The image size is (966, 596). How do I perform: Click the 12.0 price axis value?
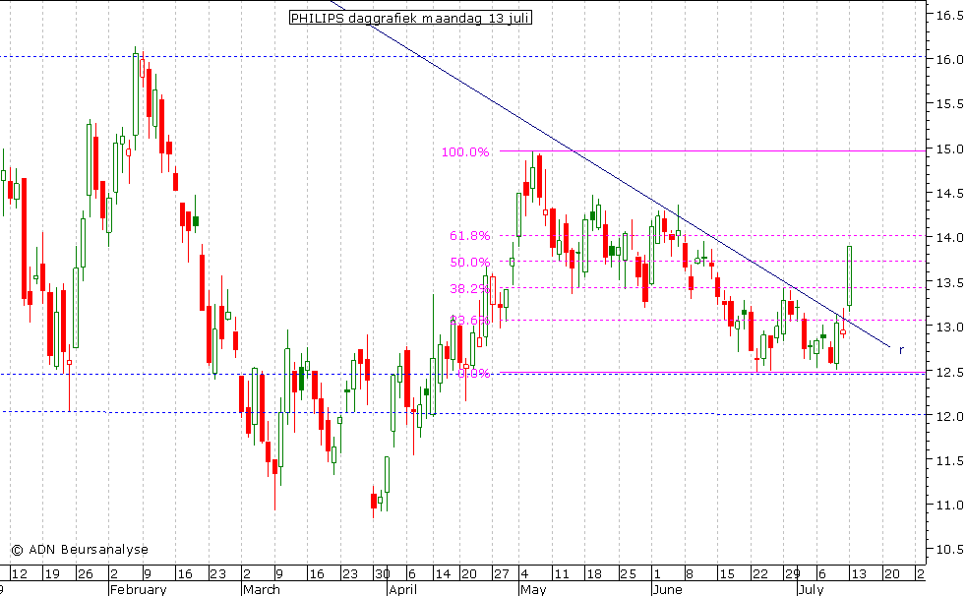pos(950,417)
